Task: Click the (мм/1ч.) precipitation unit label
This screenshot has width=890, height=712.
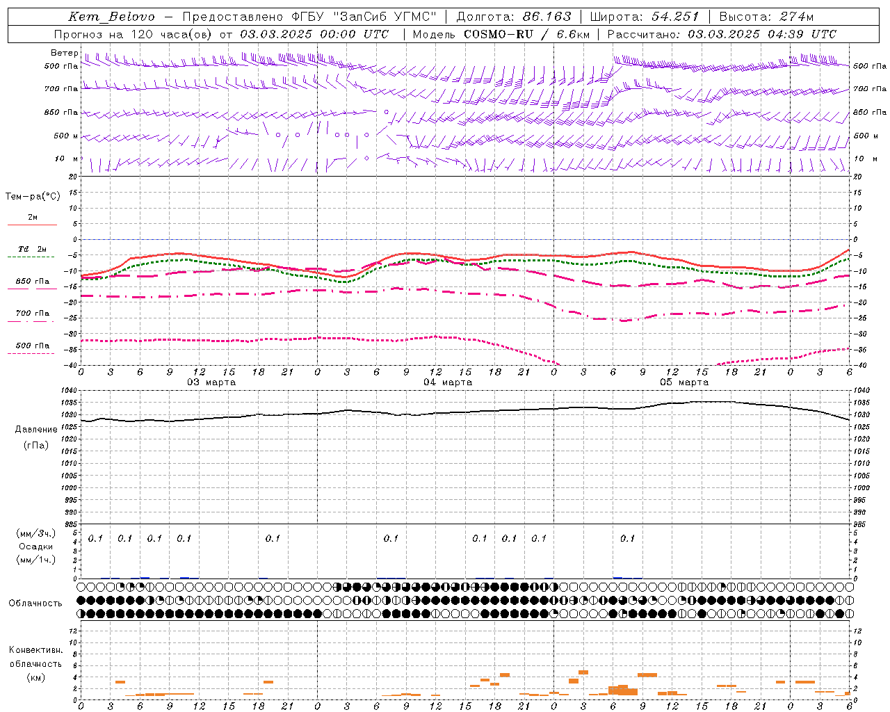Action: coord(36,560)
